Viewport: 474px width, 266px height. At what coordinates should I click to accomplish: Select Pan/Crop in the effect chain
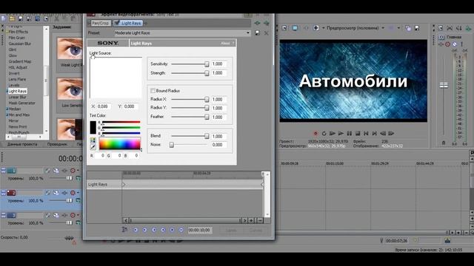point(100,23)
